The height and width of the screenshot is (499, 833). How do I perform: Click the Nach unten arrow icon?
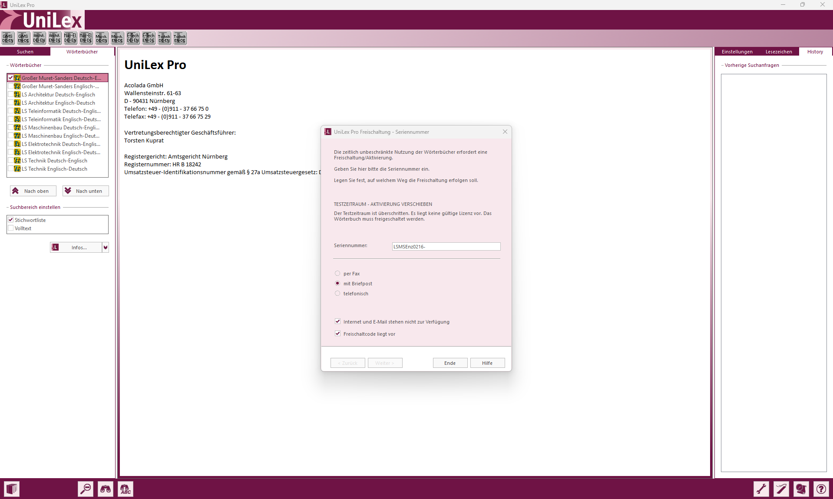pos(68,191)
